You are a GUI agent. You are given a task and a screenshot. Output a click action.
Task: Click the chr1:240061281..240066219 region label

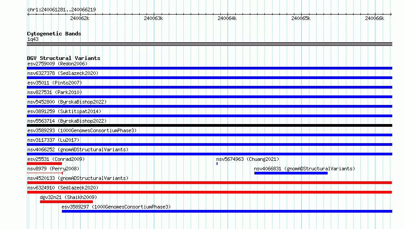point(61,10)
